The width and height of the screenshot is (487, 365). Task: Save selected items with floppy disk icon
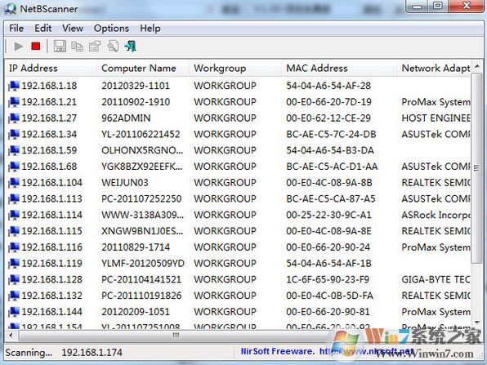click(x=60, y=47)
